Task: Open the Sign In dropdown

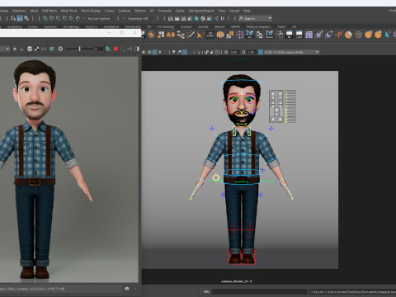Action: click(x=256, y=18)
